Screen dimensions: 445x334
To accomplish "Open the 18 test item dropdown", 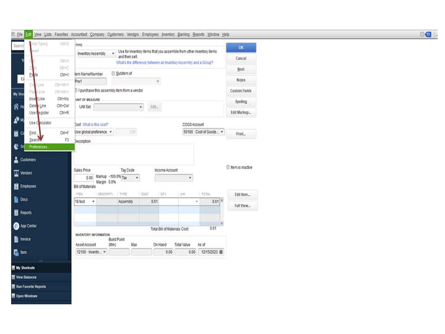I will tap(93, 202).
